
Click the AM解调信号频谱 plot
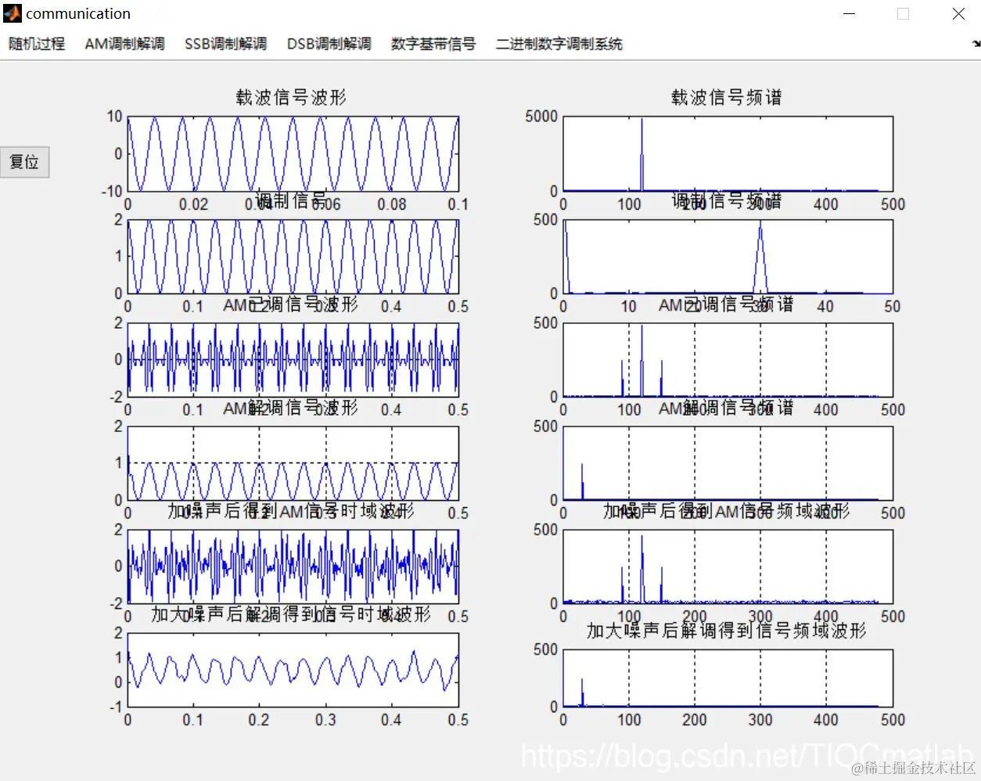pyautogui.click(x=728, y=463)
